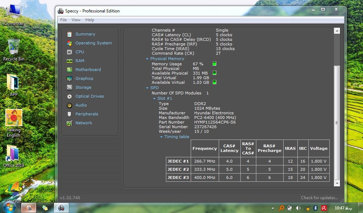Select the Audio speaker icon

[x=69, y=105]
